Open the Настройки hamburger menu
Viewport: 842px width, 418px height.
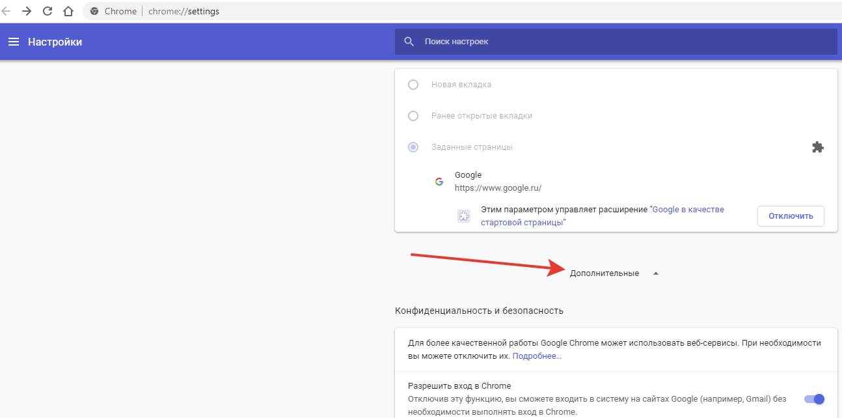(x=14, y=42)
